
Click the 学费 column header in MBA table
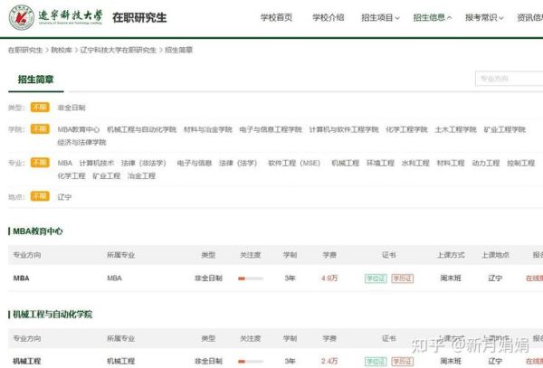(x=329, y=255)
